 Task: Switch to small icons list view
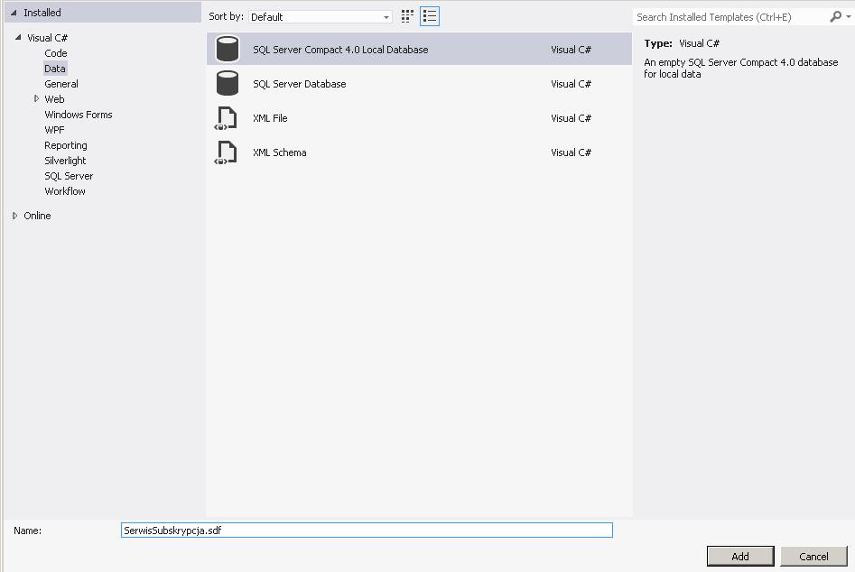pos(430,16)
